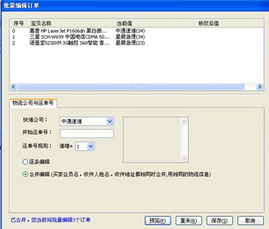Image resolution: width=269 pixels, height=229 pixels.
Task: Click the 保存(S) button
Action: pyautogui.click(x=219, y=221)
